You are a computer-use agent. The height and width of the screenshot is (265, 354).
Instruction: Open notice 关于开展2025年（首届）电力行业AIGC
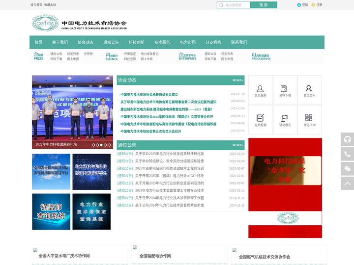point(170,176)
